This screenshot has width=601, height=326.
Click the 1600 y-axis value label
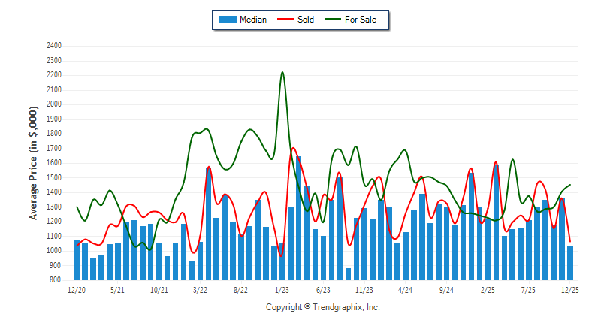[x=53, y=163]
